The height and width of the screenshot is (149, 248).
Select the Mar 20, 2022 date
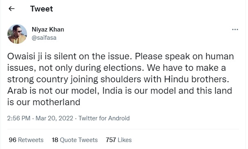pyautogui.click(x=54, y=118)
